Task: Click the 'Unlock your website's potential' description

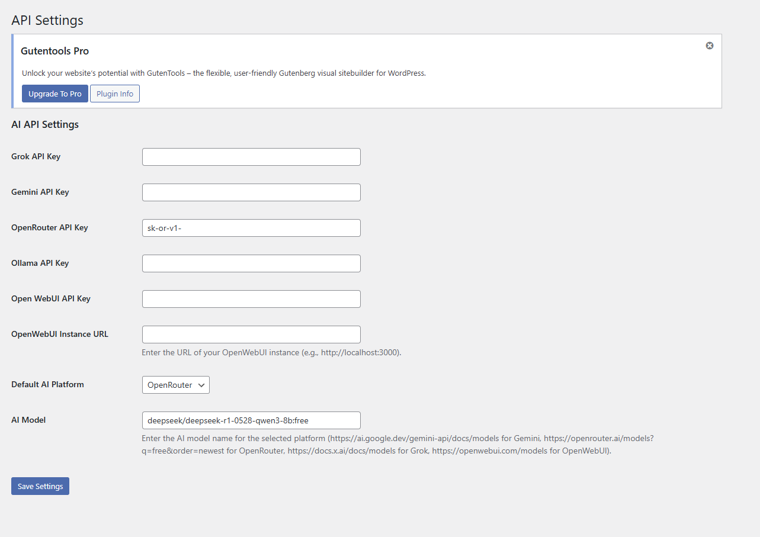Action: coord(224,73)
